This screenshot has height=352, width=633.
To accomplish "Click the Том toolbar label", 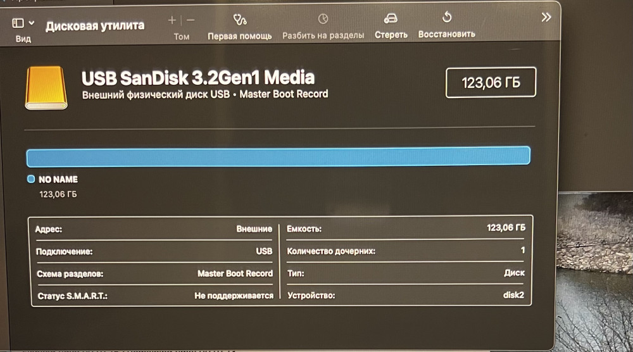I will 181,36.
